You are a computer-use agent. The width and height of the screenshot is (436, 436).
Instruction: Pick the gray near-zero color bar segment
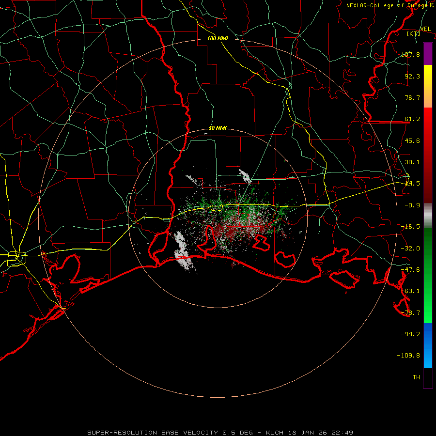coord(428,215)
